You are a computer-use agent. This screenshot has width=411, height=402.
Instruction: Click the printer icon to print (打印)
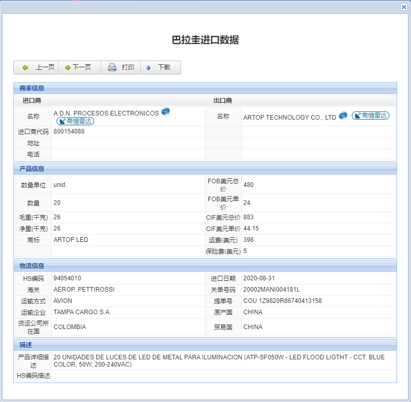(x=112, y=68)
